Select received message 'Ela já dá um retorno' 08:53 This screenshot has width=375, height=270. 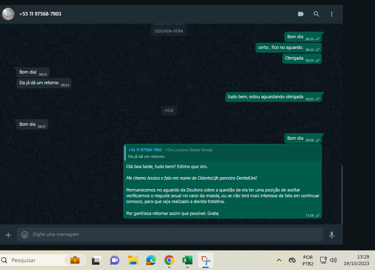click(x=44, y=83)
